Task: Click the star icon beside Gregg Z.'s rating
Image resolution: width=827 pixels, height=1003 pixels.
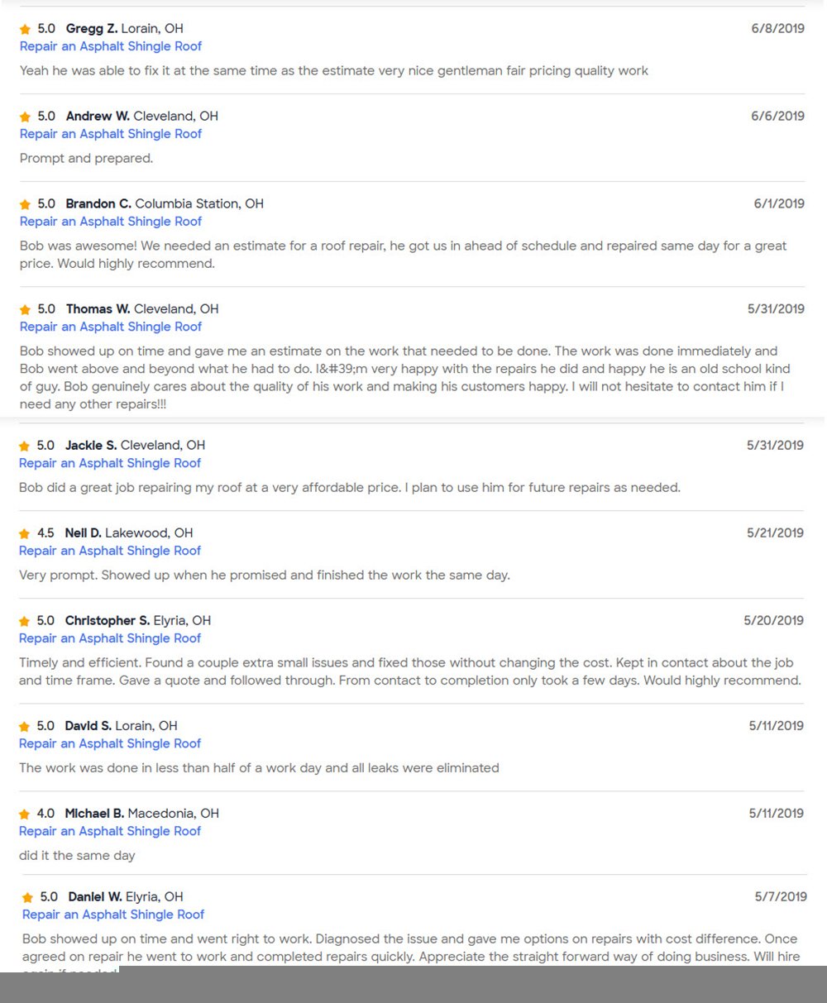Action: point(25,30)
